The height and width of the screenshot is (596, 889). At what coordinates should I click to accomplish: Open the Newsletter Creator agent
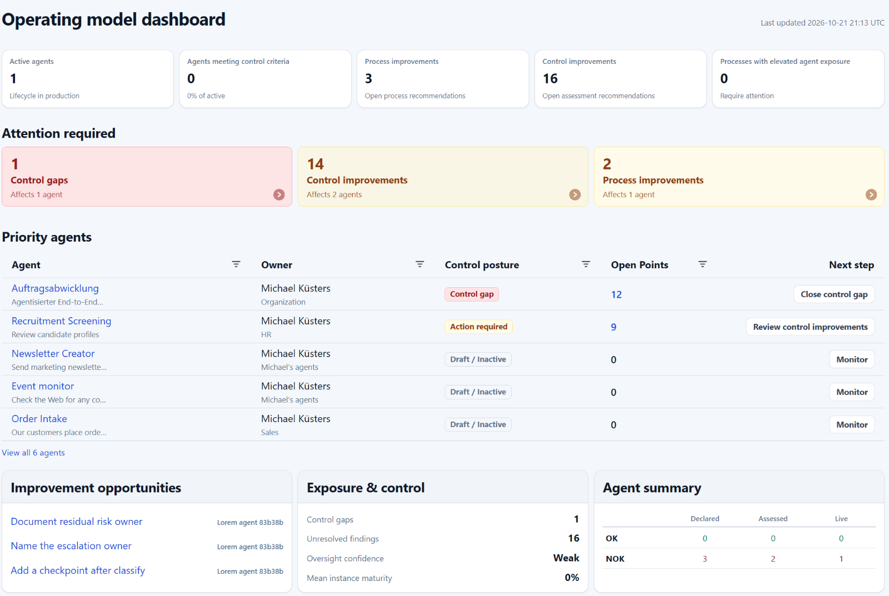point(53,353)
